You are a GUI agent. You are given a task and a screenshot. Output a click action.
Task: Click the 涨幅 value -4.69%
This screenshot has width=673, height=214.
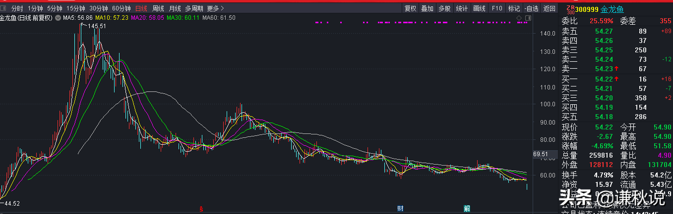click(x=601, y=146)
